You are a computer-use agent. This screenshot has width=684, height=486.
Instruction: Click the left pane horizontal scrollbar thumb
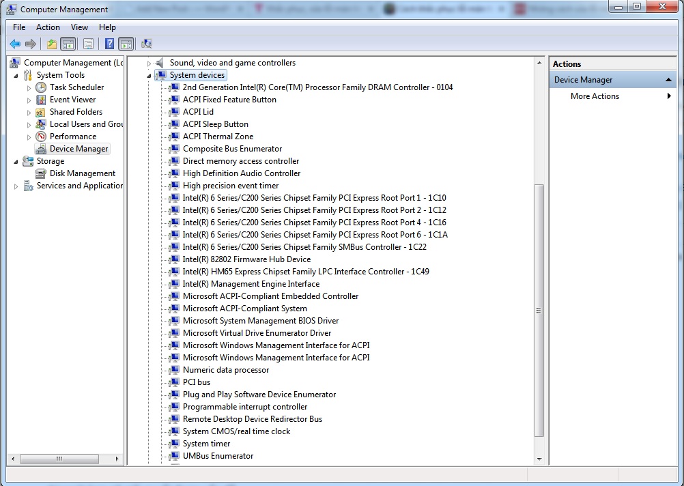(x=59, y=459)
